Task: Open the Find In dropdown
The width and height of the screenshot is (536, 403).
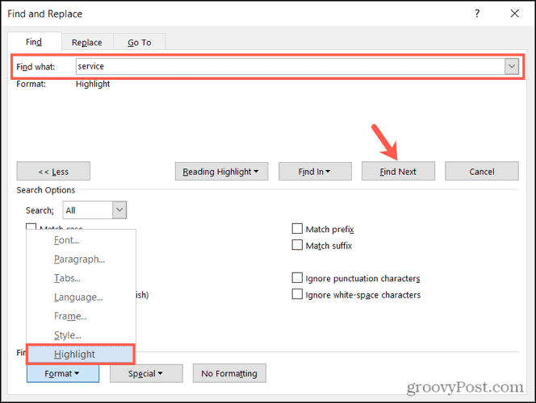Action: pyautogui.click(x=315, y=171)
